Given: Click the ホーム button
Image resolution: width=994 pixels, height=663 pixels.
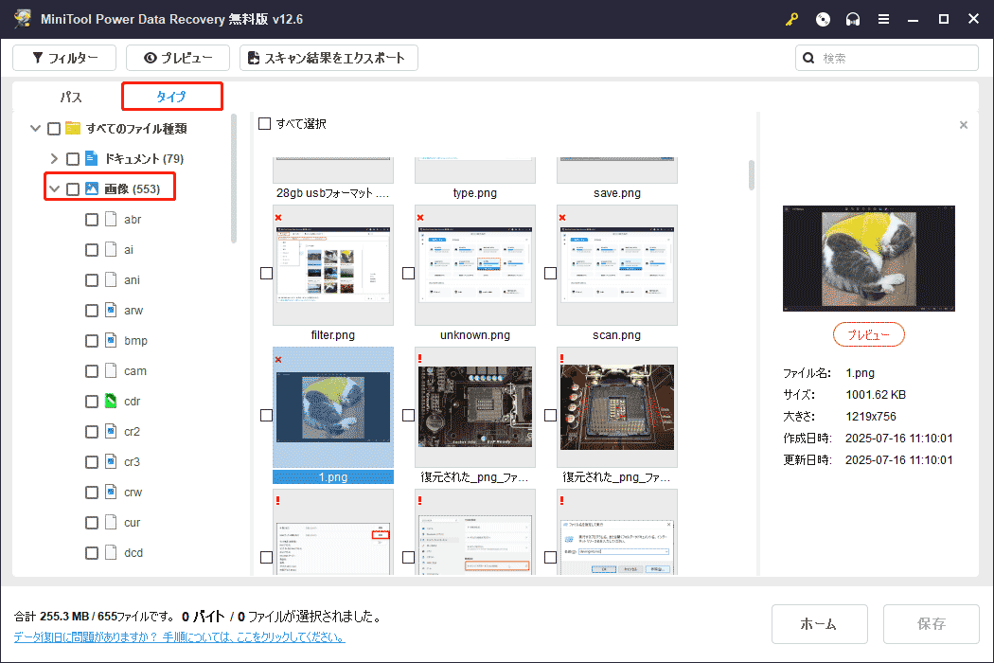Looking at the screenshot, I should (819, 623).
